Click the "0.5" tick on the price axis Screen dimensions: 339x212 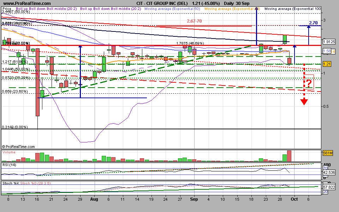tap(327, 106)
